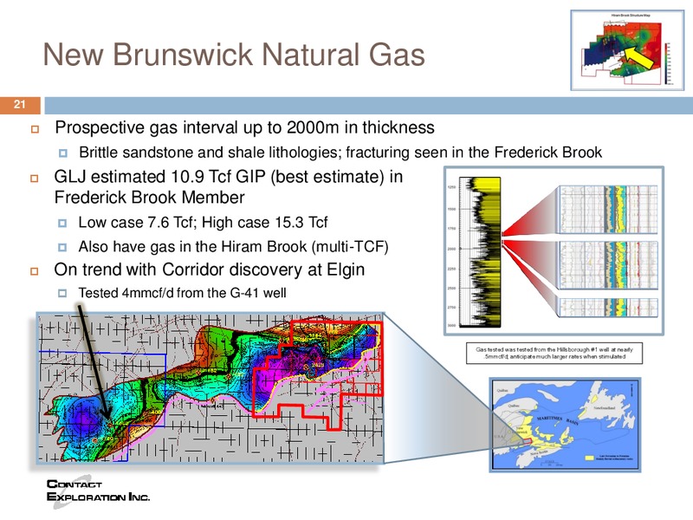The height and width of the screenshot is (520, 693).
Task: Click the slide title New Brunswick Natural Gas
Action: pyautogui.click(x=234, y=55)
